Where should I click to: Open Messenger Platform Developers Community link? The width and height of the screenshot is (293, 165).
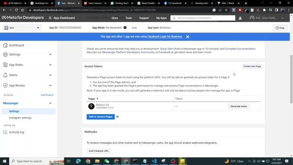pyautogui.click(x=128, y=52)
